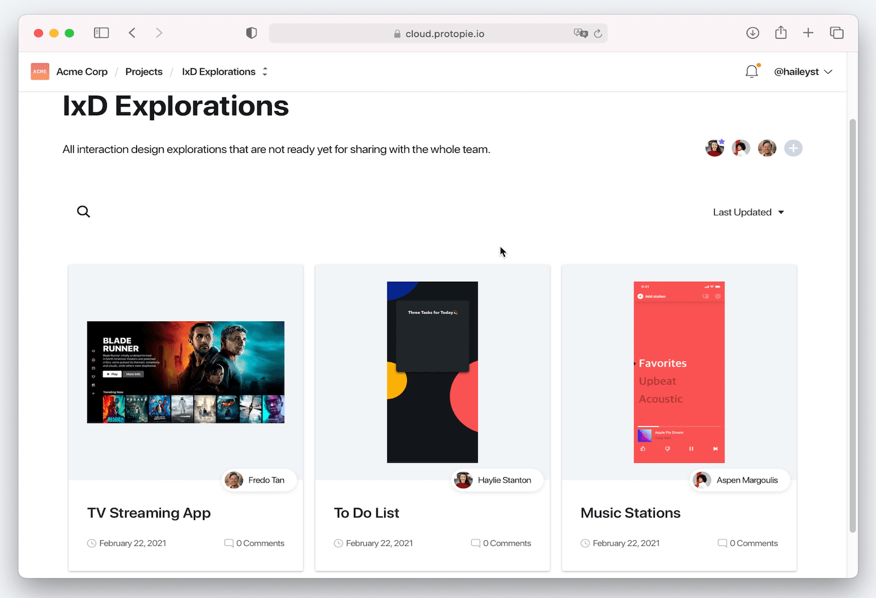This screenshot has width=876, height=598.
Task: Click the starred owner's avatar
Action: pyautogui.click(x=715, y=148)
